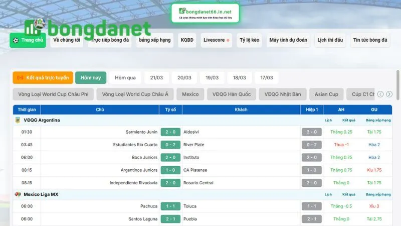Click the 1 - 0 score for Argentinos Juniors
Image resolution: width=401 pixels, height=226 pixels.
170,170
